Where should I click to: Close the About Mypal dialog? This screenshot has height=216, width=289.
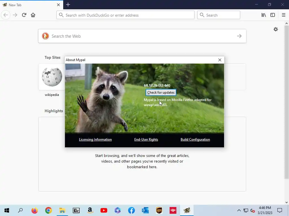click(220, 60)
